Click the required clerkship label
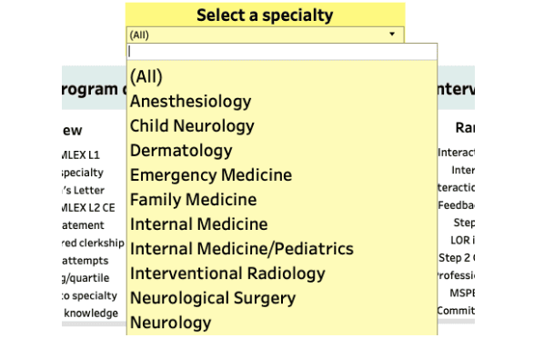The height and width of the screenshot is (338, 554). (93, 243)
